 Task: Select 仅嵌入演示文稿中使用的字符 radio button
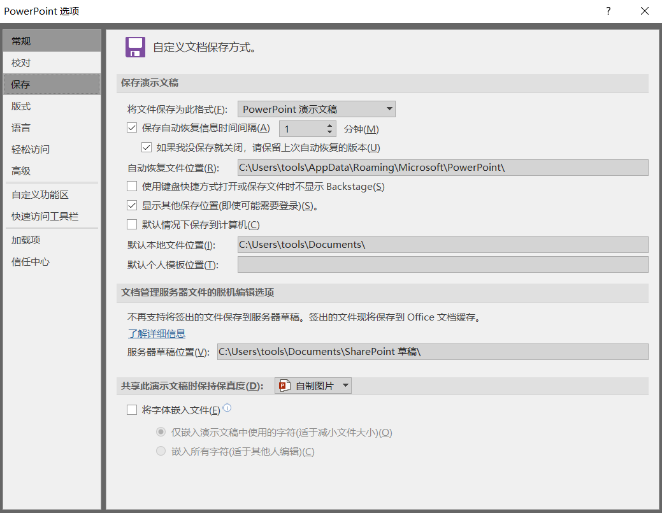[x=161, y=432]
